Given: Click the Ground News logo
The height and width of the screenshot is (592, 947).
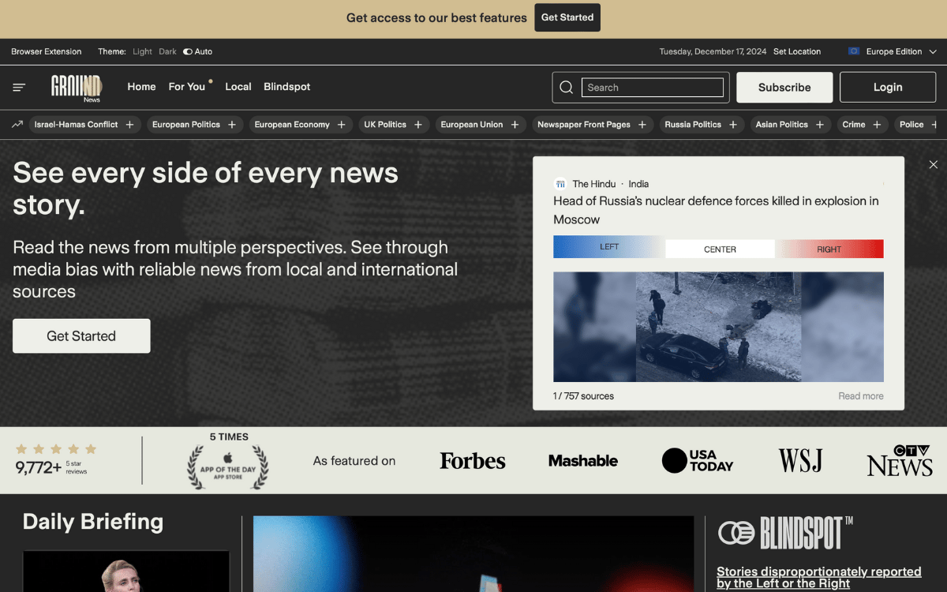Looking at the screenshot, I should pos(77,88).
